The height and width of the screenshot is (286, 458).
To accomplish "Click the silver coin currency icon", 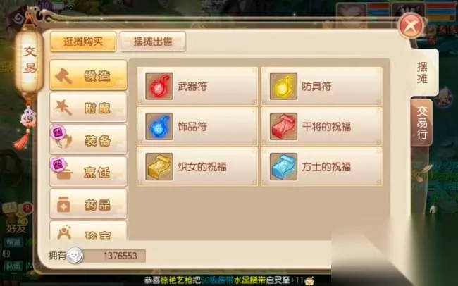I will click(x=75, y=256).
